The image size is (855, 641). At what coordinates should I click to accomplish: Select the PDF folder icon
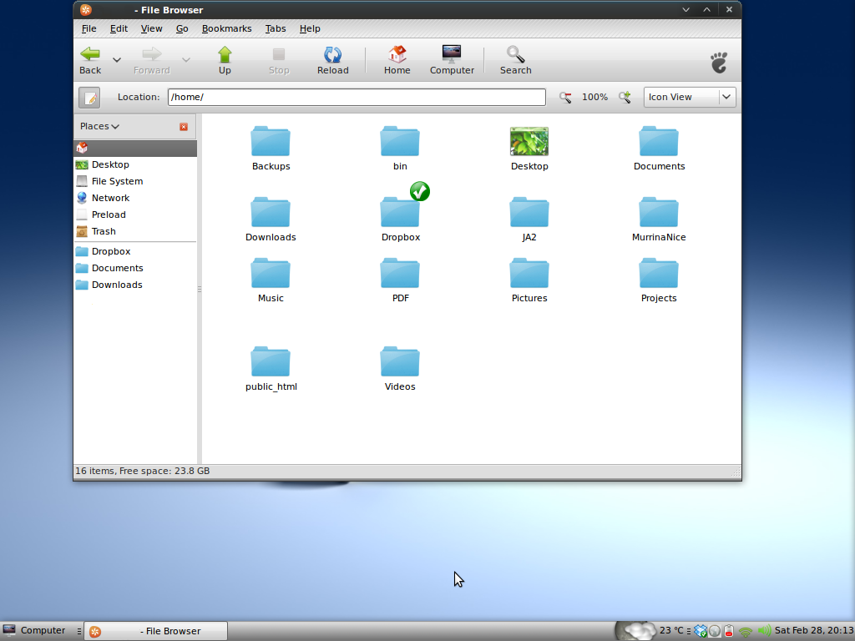click(400, 274)
